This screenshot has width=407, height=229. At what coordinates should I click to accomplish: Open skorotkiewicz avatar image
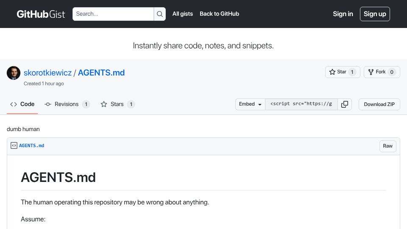14,73
